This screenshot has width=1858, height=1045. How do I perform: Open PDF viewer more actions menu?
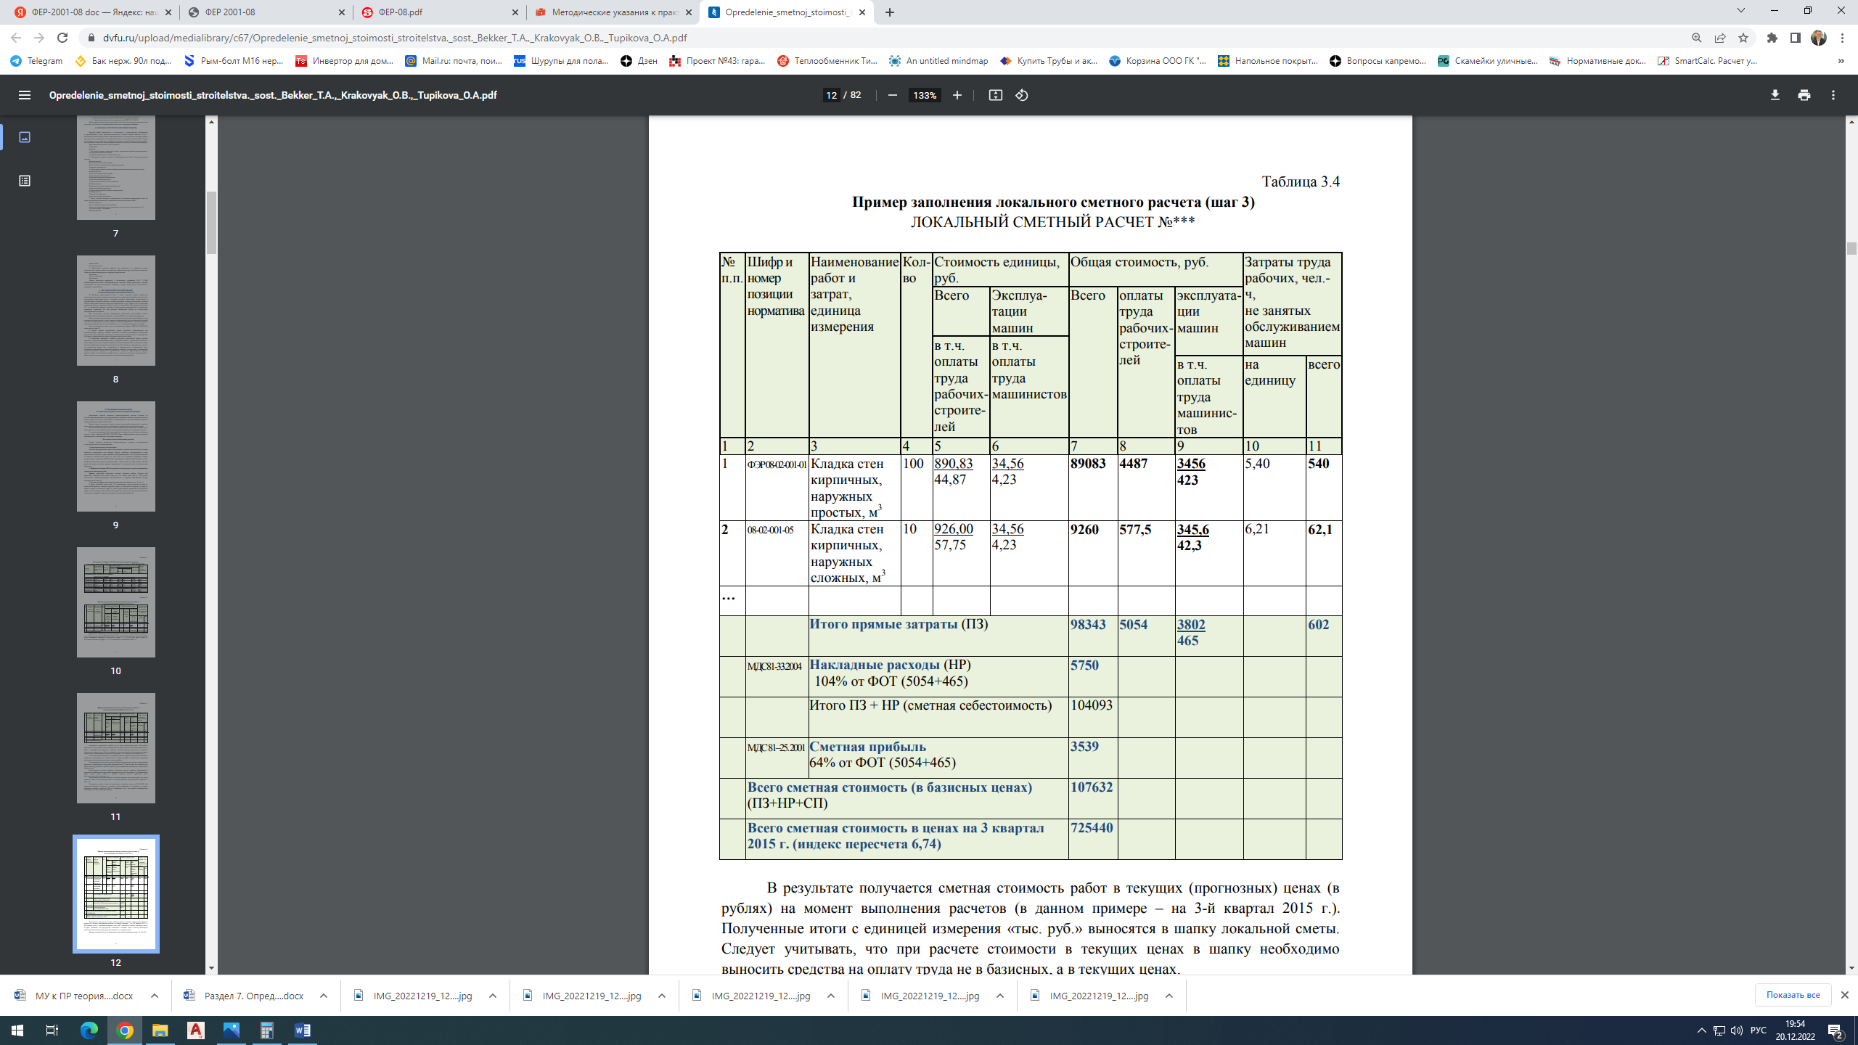point(1833,95)
